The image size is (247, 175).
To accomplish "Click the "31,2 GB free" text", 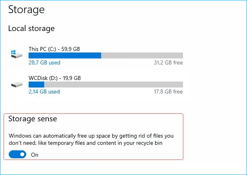I will click(168, 62).
